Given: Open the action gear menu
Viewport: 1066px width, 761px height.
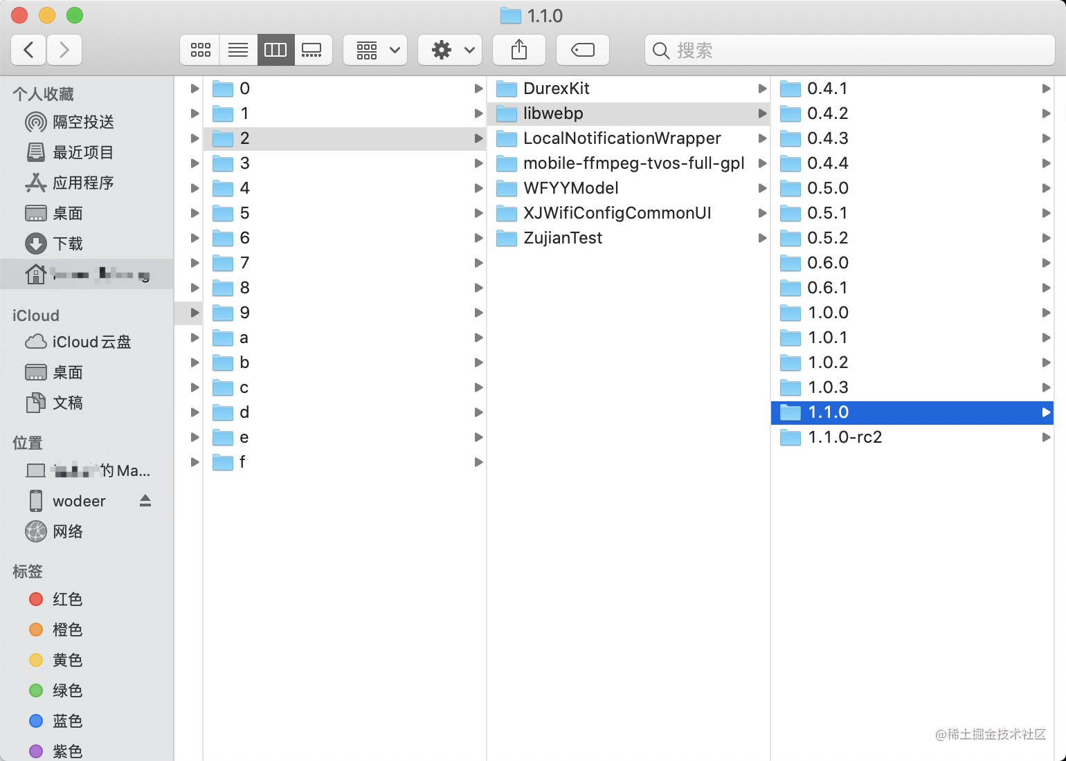Looking at the screenshot, I should pos(450,49).
